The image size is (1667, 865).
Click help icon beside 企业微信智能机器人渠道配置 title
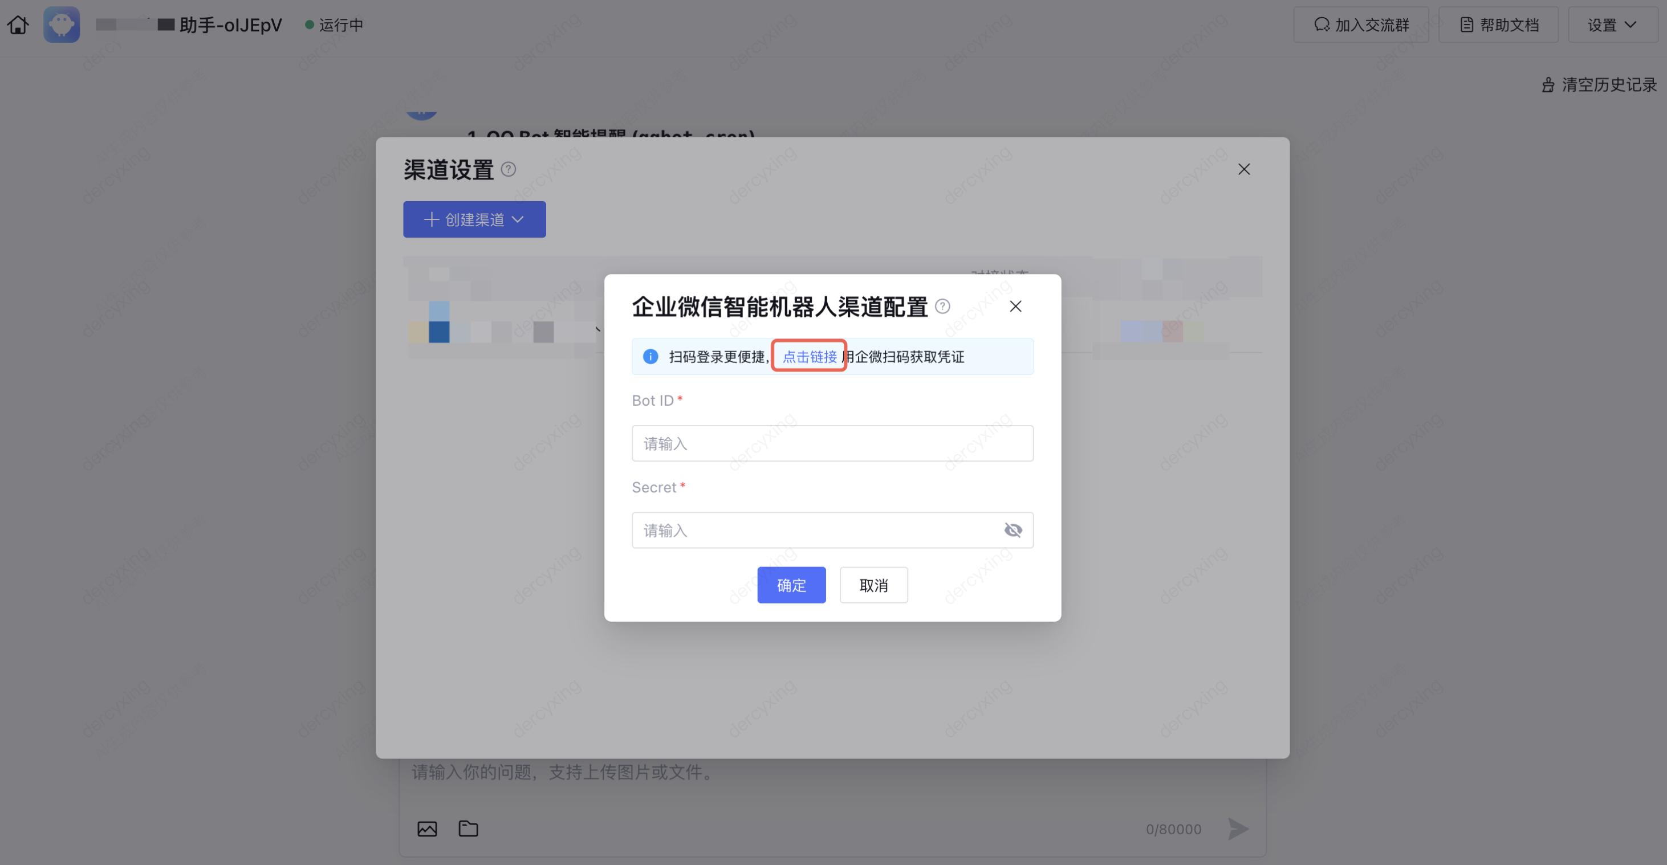tap(943, 306)
